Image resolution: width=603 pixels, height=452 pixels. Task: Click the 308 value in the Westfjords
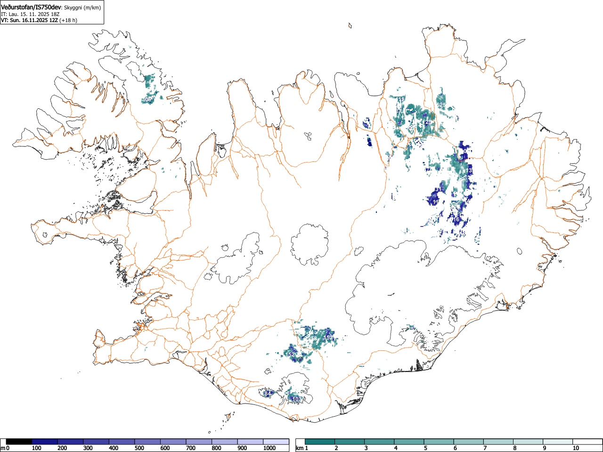click(147, 99)
